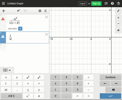
Task: Insert greater than sign
Action: [x=39, y=83]
